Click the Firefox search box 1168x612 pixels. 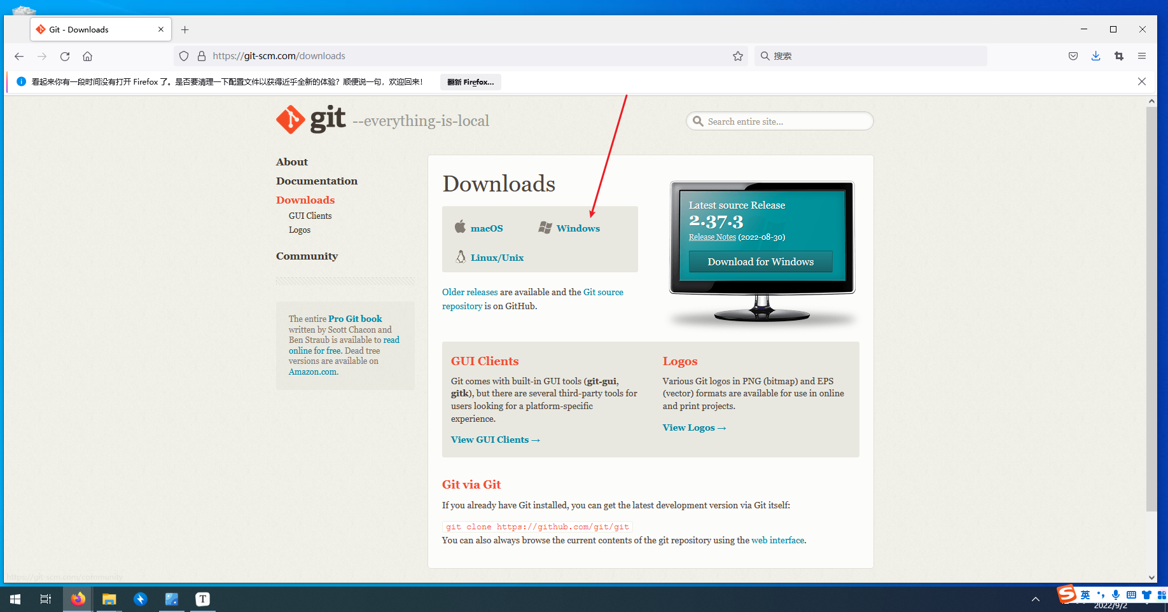coord(871,56)
